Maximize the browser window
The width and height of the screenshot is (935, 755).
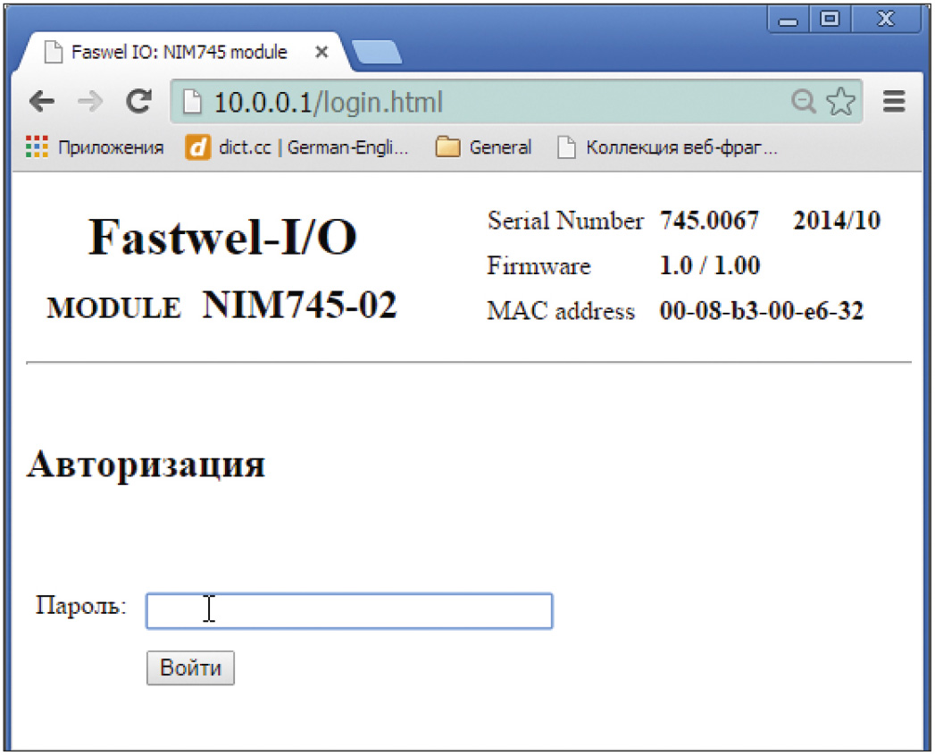pos(830,20)
